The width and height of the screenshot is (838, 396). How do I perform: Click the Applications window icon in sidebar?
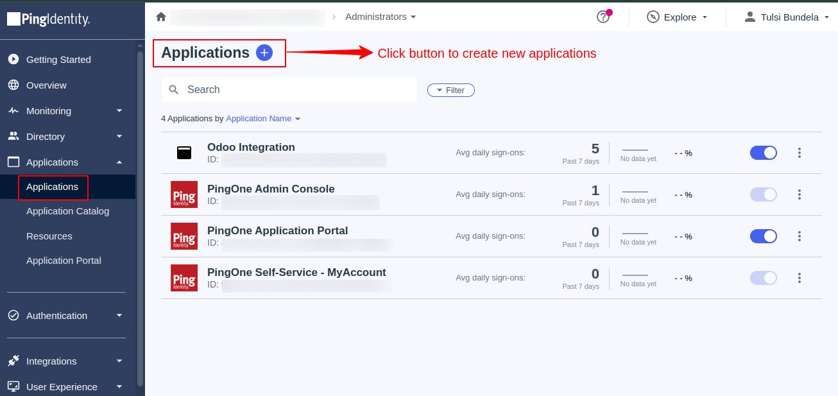point(13,162)
